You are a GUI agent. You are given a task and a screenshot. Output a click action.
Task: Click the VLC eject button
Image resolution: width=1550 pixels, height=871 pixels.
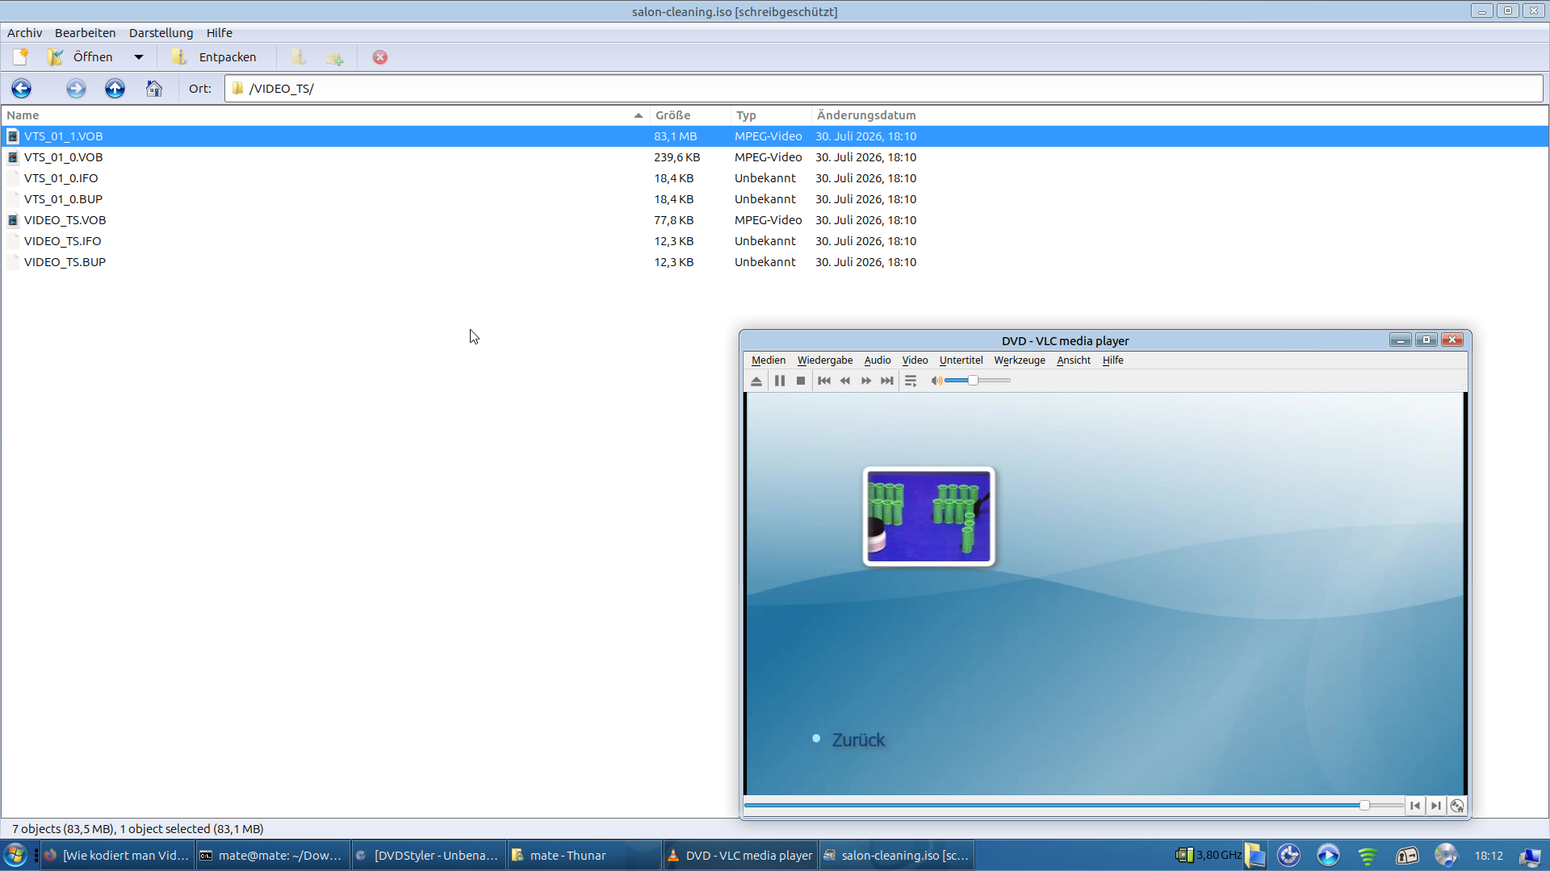756,381
